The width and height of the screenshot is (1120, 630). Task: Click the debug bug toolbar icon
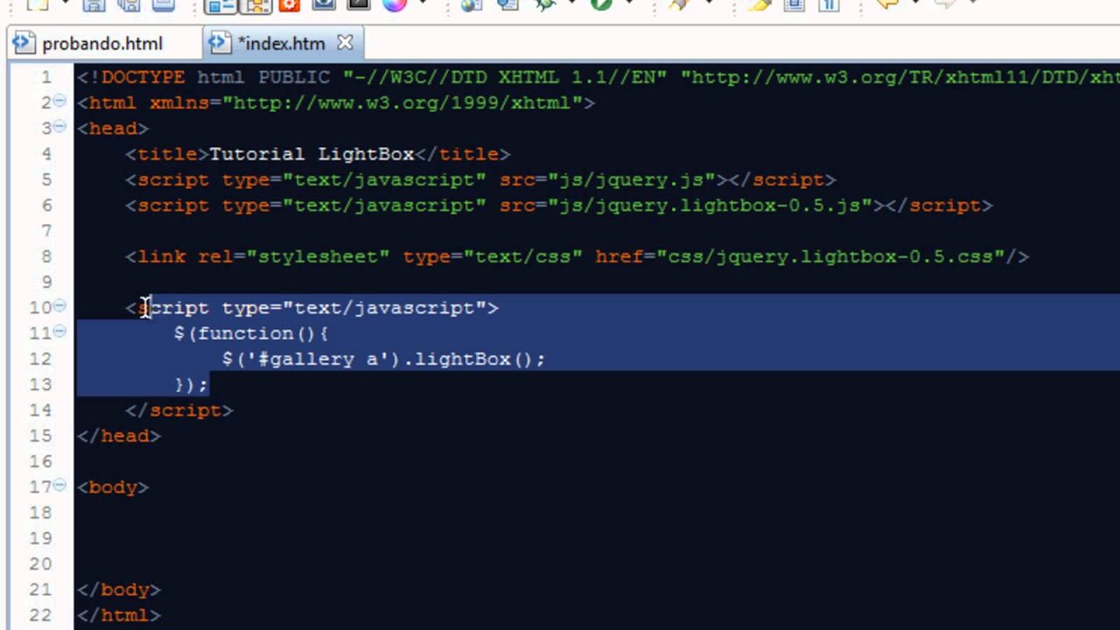[545, 4]
